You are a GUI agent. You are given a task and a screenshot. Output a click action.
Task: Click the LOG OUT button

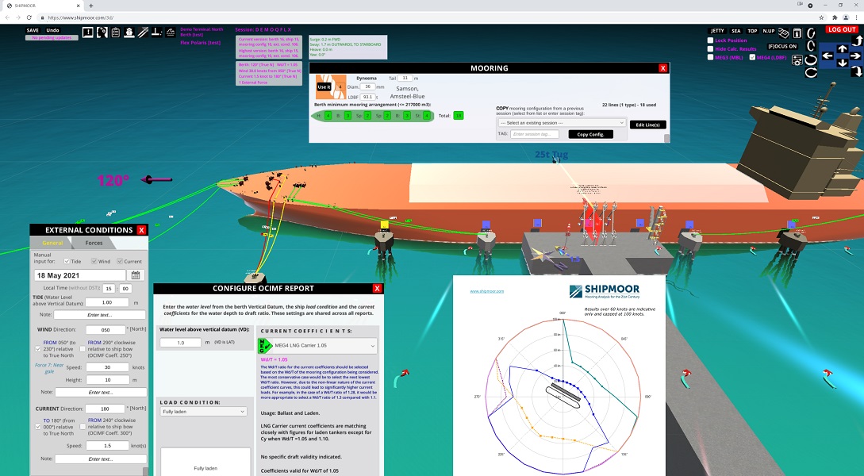pos(842,29)
